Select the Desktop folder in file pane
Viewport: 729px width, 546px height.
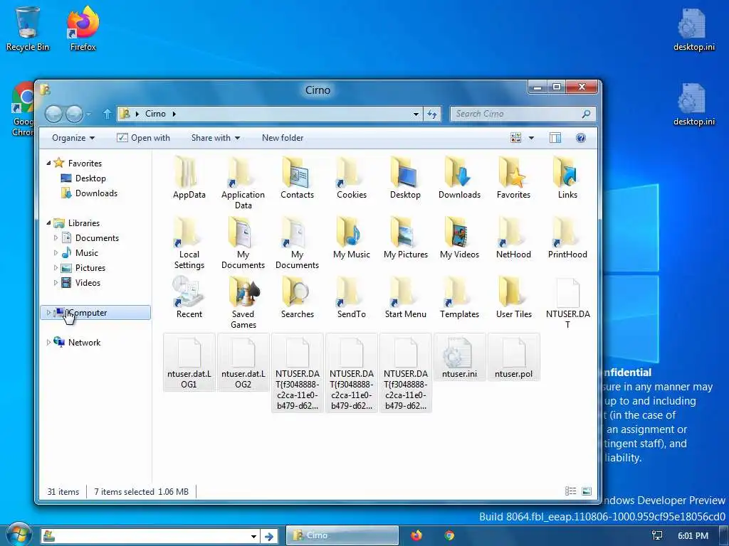click(405, 178)
